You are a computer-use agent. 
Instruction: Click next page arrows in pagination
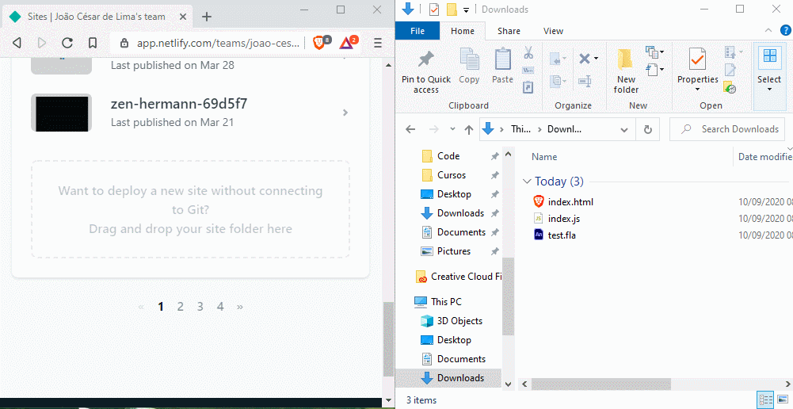[240, 307]
